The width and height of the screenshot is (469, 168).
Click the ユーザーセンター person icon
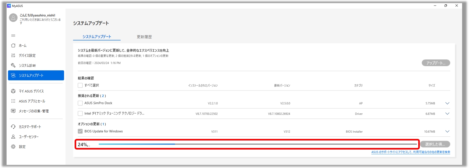click(13, 137)
